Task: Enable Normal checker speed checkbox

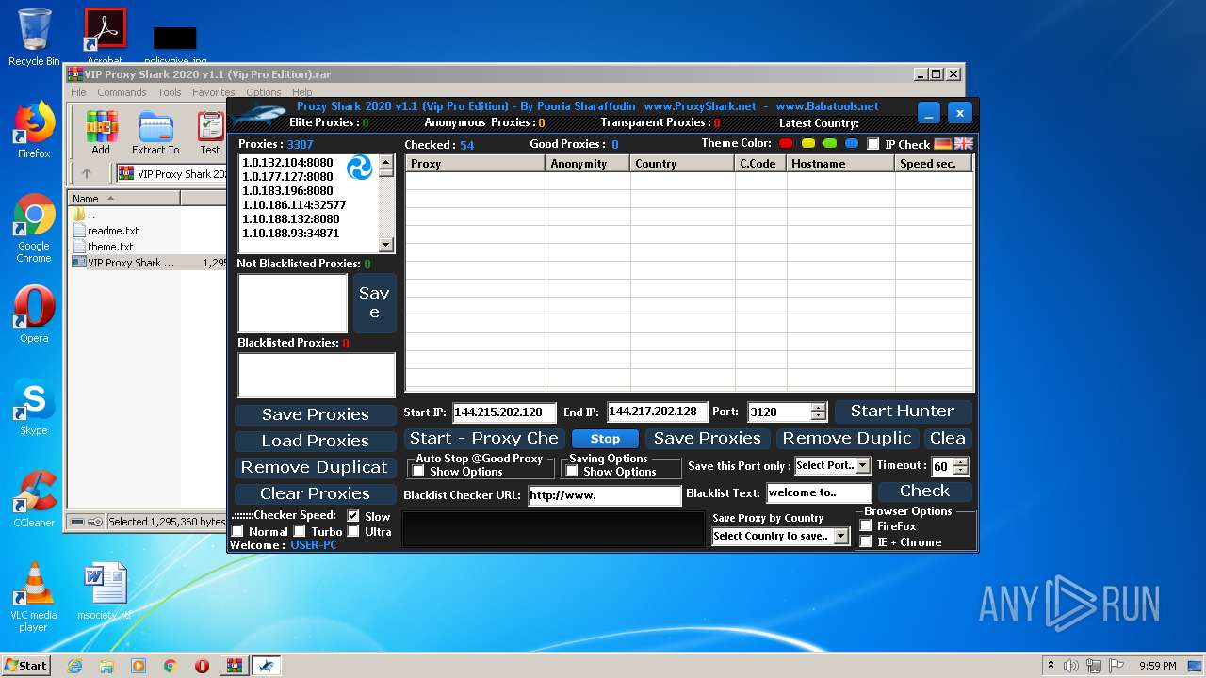Action: coord(237,532)
